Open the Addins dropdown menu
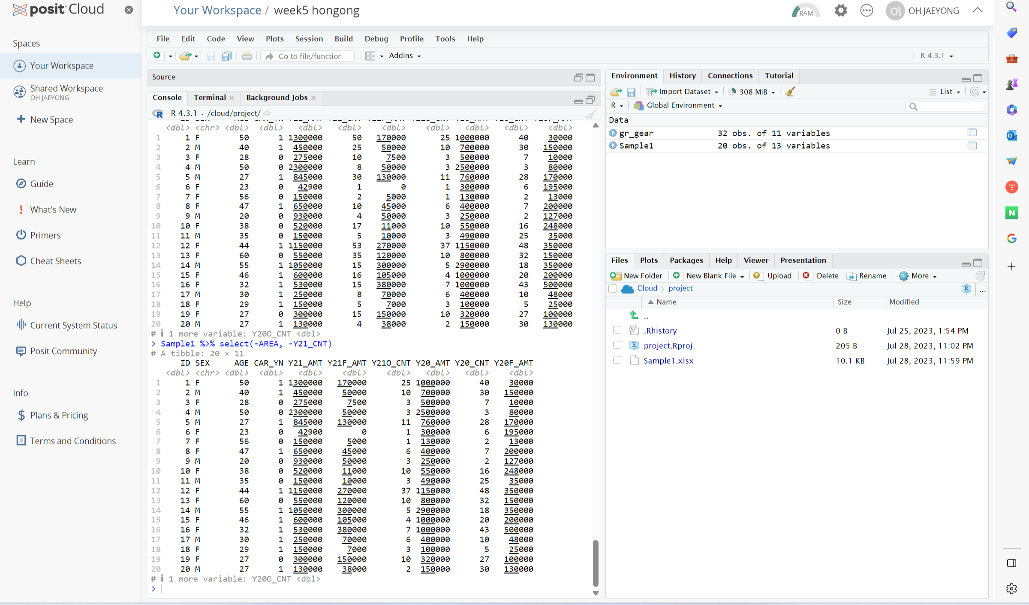The image size is (1029, 605). (404, 56)
